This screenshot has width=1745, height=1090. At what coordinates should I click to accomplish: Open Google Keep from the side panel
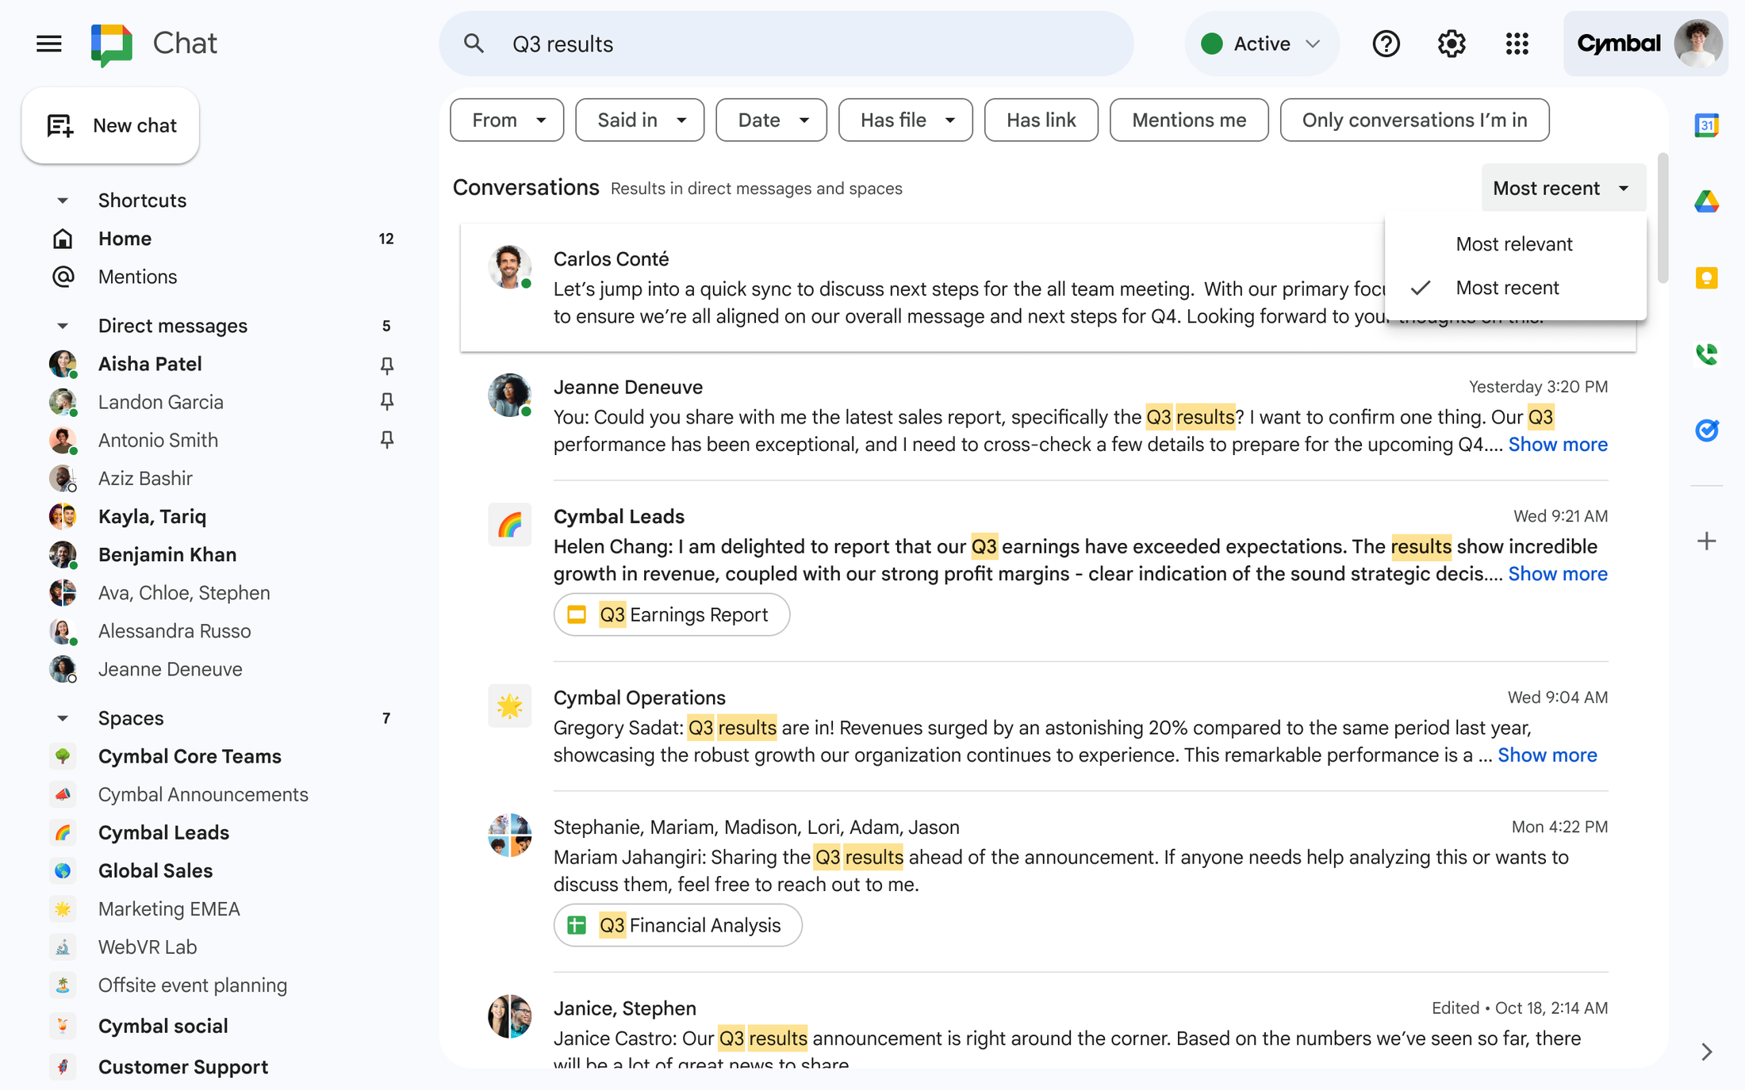click(x=1707, y=277)
